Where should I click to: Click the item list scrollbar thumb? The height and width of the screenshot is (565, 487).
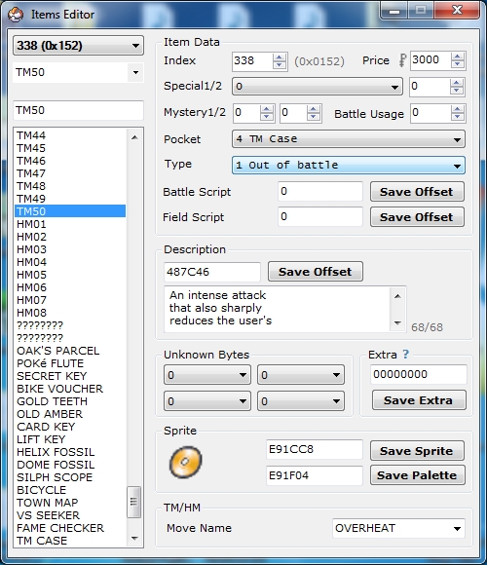[x=134, y=502]
